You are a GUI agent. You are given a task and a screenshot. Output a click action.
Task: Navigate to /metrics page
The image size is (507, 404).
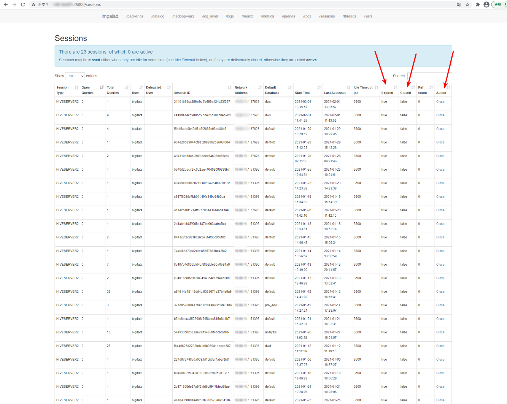[x=267, y=16]
